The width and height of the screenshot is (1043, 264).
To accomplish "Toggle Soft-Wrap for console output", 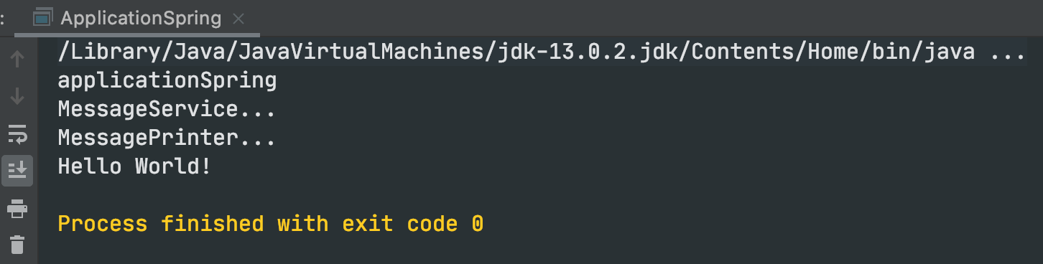I will (x=18, y=133).
